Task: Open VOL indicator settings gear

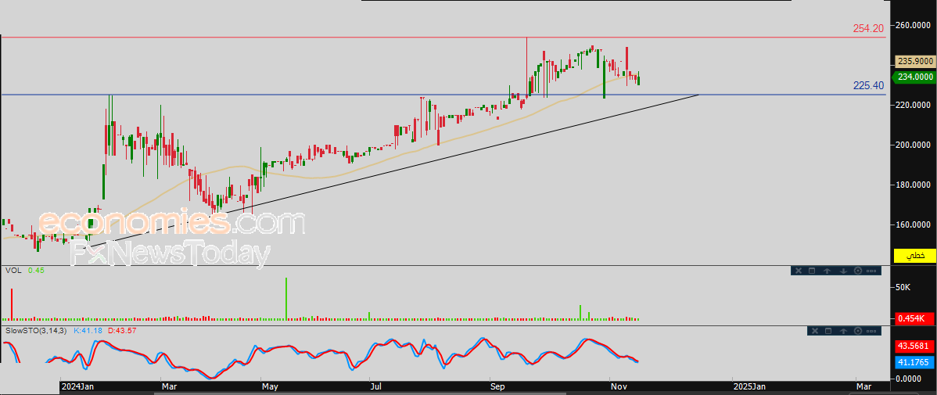Action: point(857,271)
